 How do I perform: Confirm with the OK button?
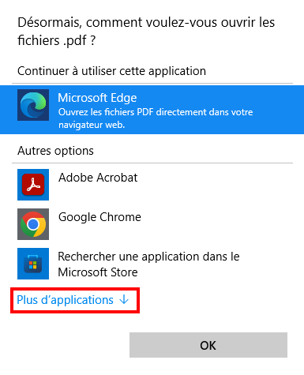click(x=208, y=345)
